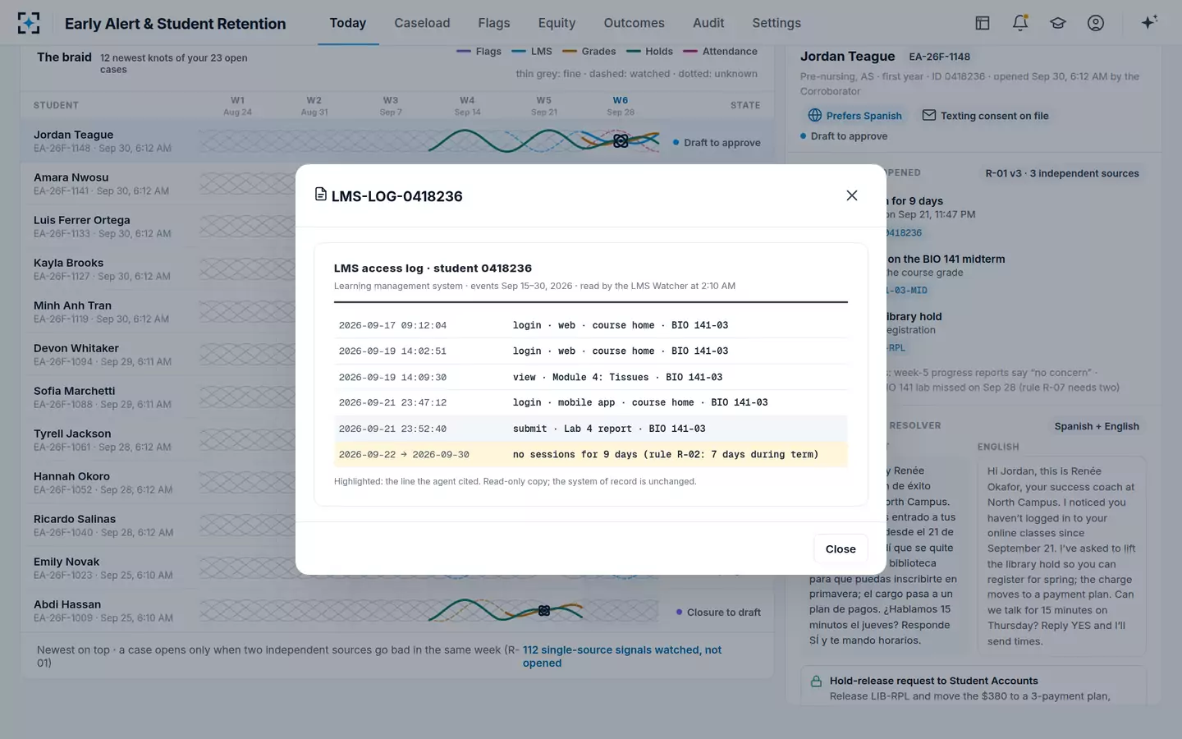The height and width of the screenshot is (739, 1182).
Task: Open the 112 single-source signals watched link
Action: [622, 656]
